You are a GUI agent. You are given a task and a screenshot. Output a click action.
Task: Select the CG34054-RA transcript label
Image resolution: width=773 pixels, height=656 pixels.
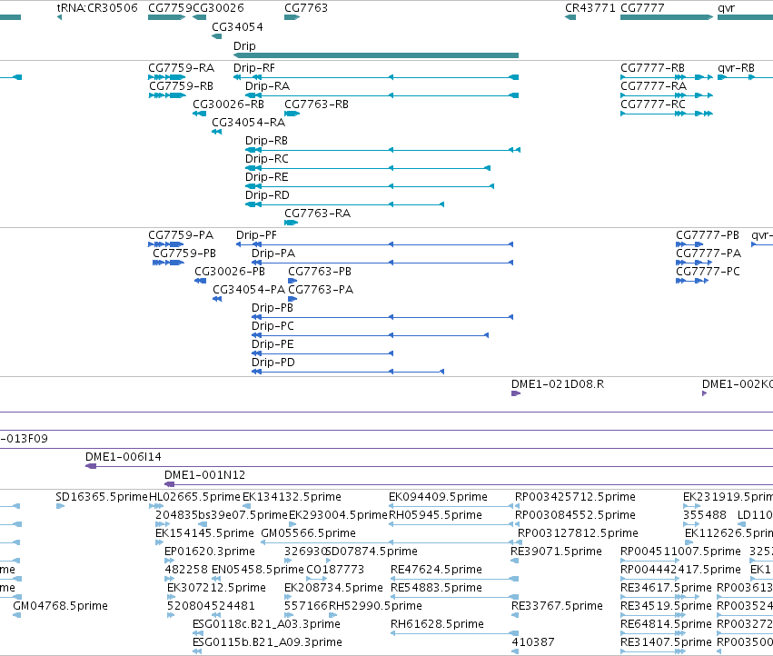click(249, 123)
